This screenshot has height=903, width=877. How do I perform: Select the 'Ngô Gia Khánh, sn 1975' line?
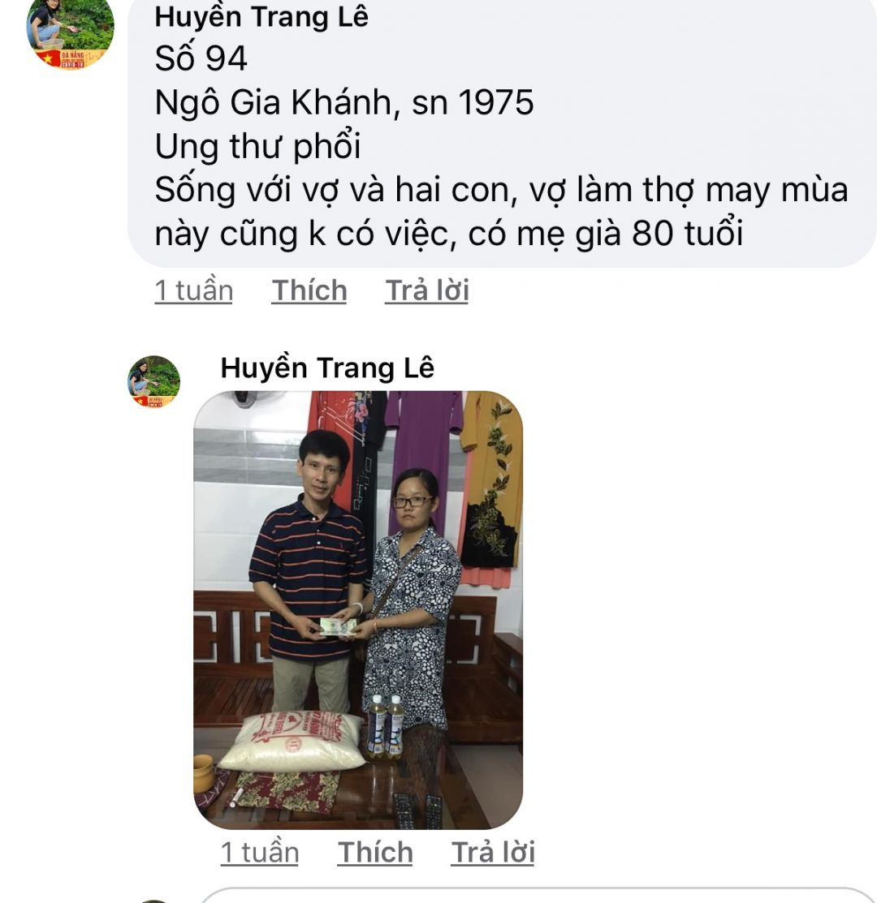[x=344, y=102]
